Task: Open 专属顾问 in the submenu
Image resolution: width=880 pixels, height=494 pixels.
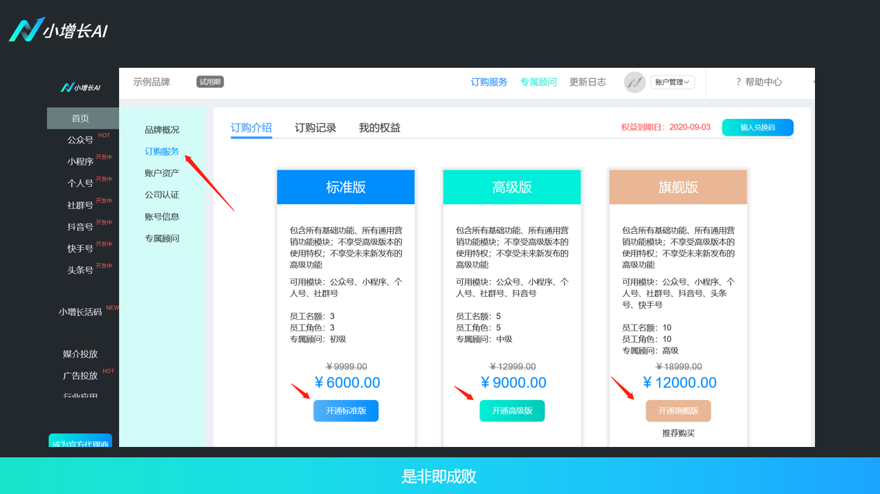Action: tap(162, 239)
